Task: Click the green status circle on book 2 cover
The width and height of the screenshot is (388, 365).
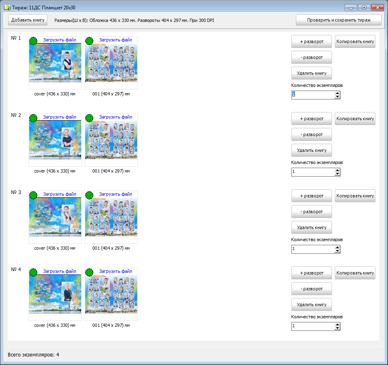Action: coord(33,118)
